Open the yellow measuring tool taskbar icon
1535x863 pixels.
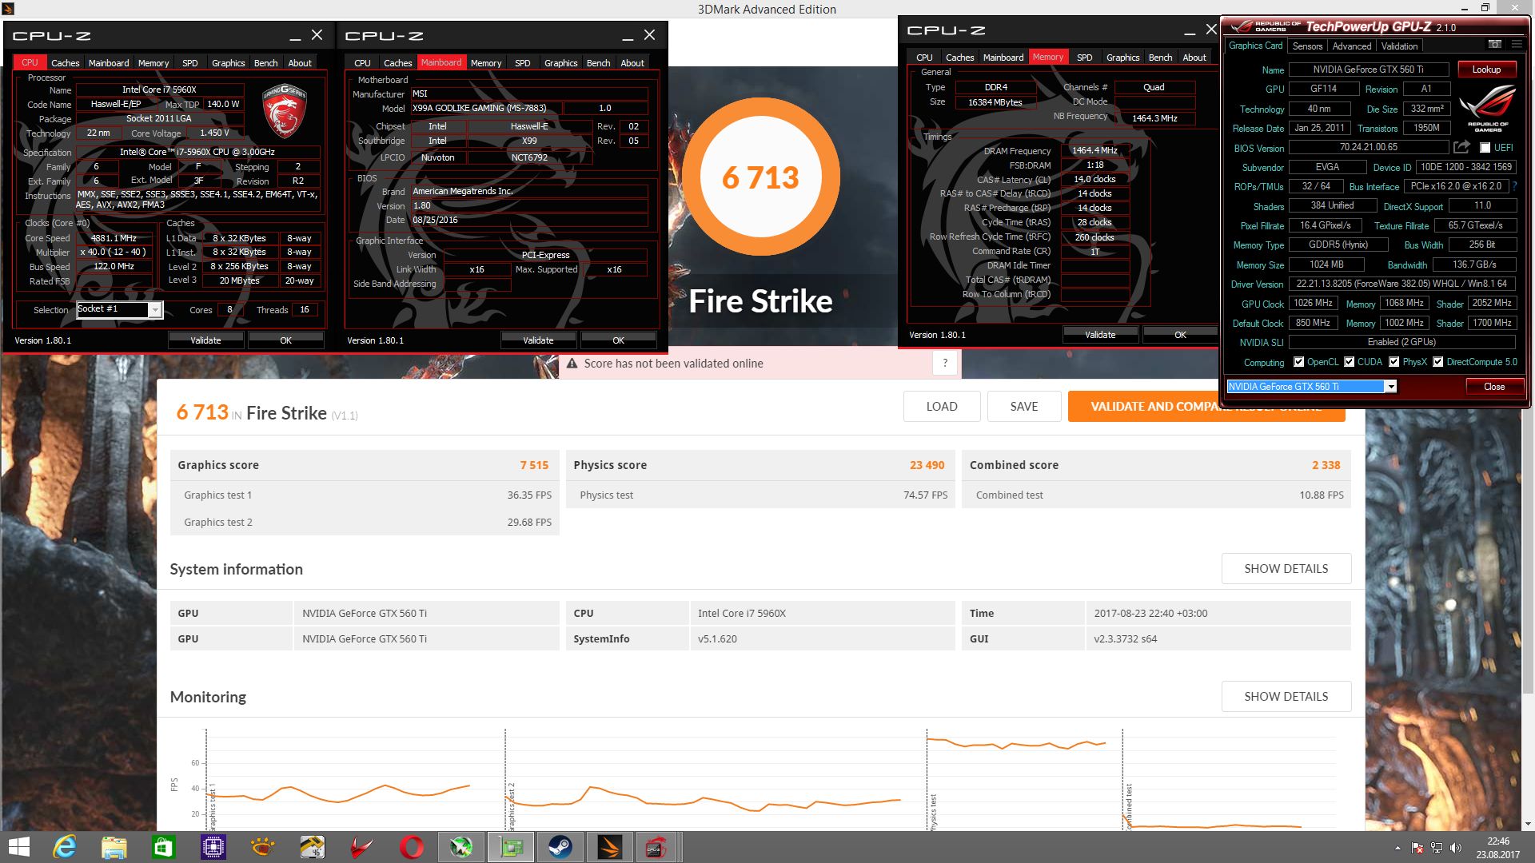click(x=313, y=847)
